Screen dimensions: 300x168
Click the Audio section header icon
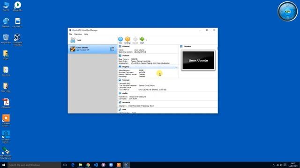coord(120,93)
